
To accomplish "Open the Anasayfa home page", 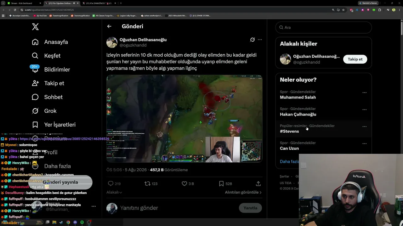I will 50,42.
